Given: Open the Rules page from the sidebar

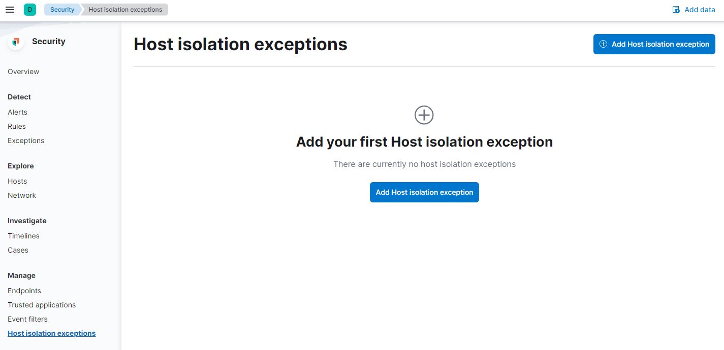Looking at the screenshot, I should tap(16, 126).
